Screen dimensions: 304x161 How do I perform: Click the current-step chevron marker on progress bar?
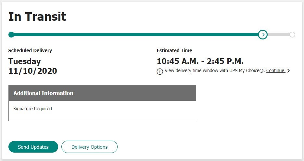click(x=263, y=35)
